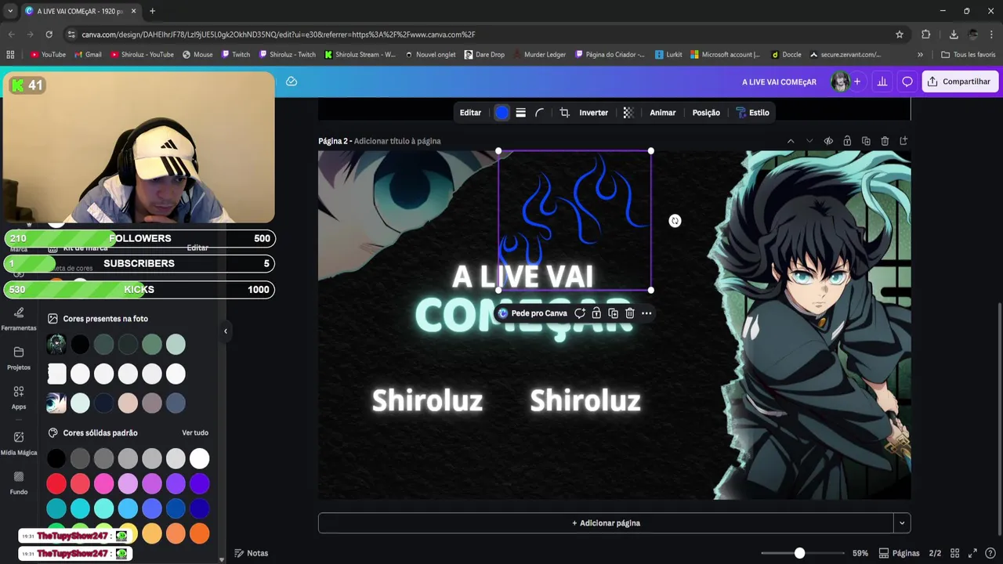
Task: Click Inverter in the toolbar
Action: coord(593,113)
